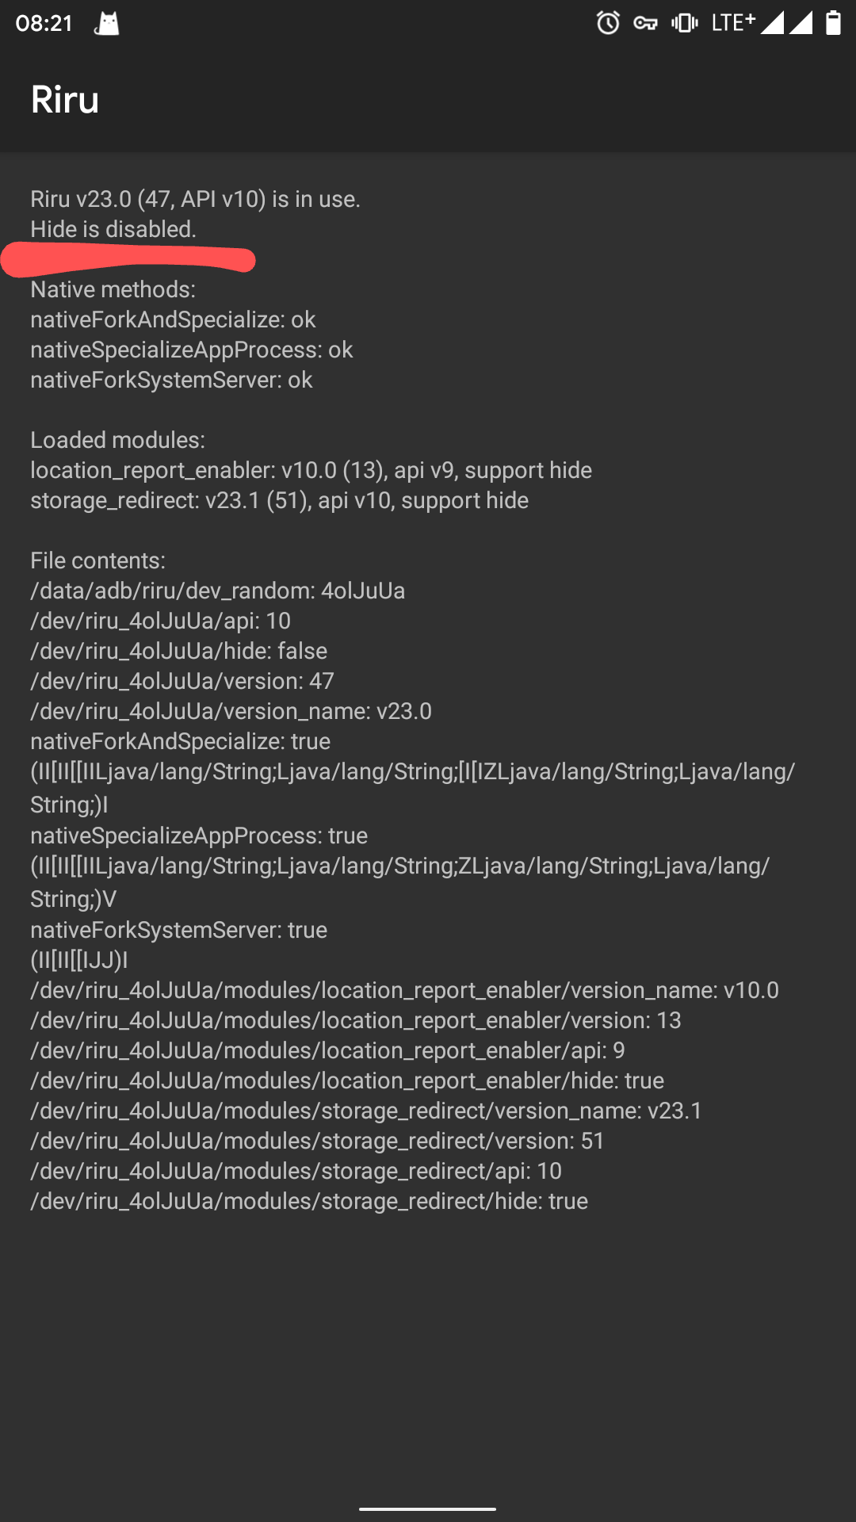
Task: Tap the storage_redirect module entry
Action: 279,500
